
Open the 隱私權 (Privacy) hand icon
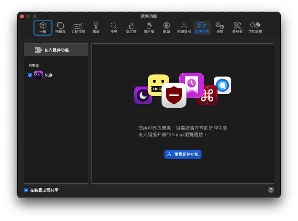149,28
